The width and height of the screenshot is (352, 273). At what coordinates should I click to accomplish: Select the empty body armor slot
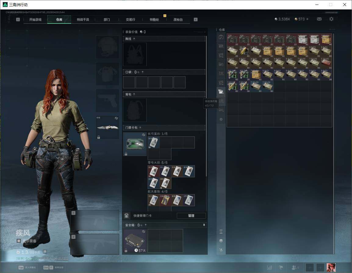click(x=108, y=74)
